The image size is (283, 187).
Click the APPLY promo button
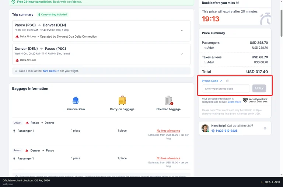[x=259, y=89]
